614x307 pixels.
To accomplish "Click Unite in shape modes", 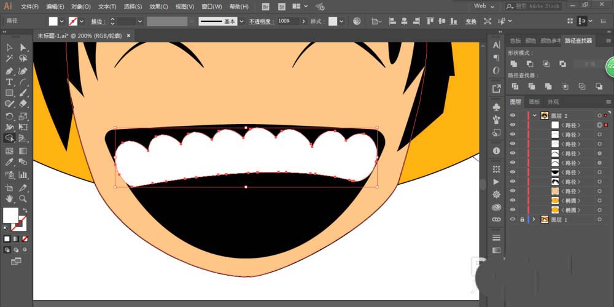I will click(514, 64).
